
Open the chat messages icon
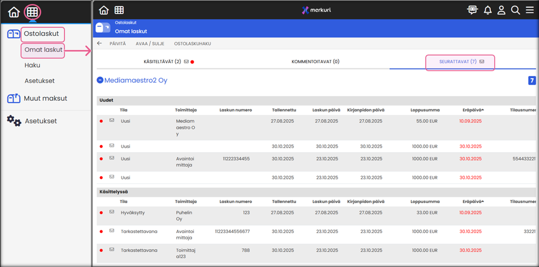(472, 10)
